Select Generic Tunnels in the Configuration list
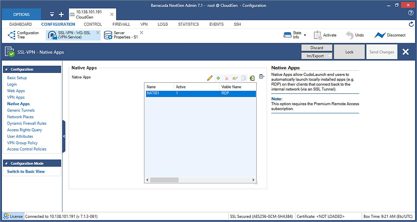The height and width of the screenshot is (222, 417). pyautogui.click(x=21, y=110)
